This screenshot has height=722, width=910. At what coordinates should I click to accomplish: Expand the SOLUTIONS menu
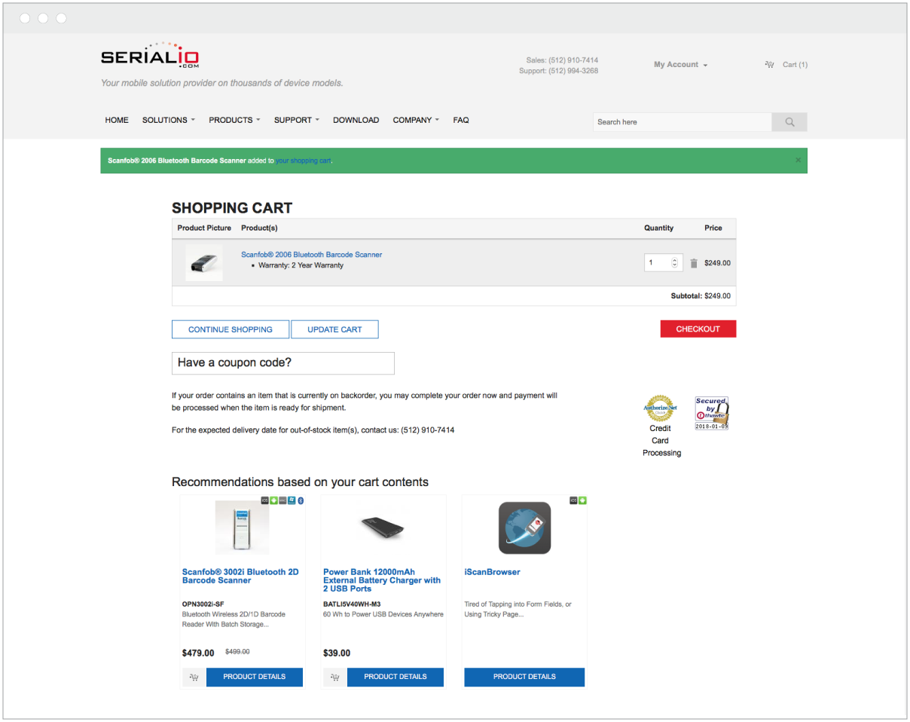coord(169,120)
